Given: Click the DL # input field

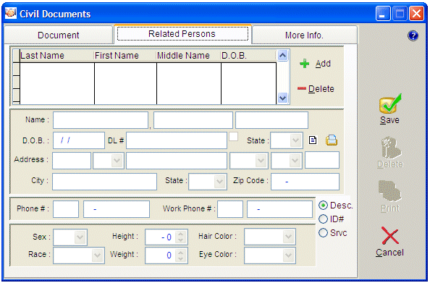Looking at the screenshot, I should point(177,140).
